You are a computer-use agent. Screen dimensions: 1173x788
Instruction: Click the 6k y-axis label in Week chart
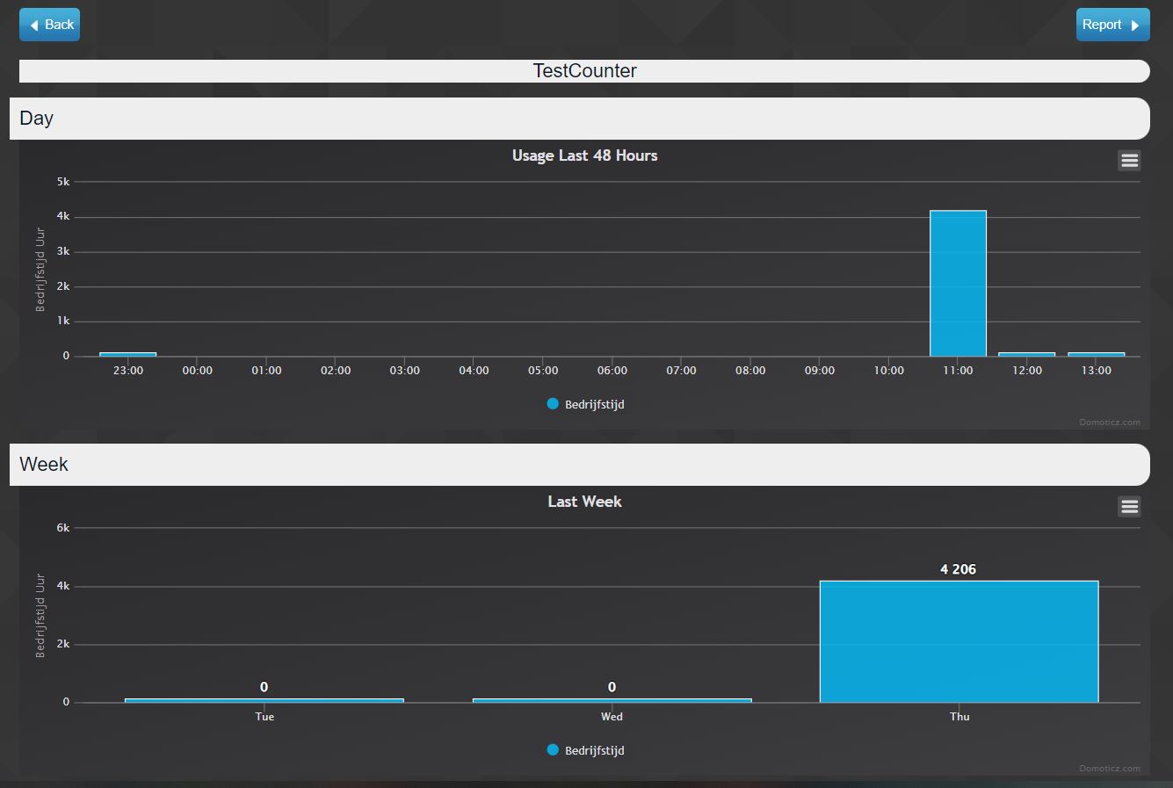click(x=63, y=528)
